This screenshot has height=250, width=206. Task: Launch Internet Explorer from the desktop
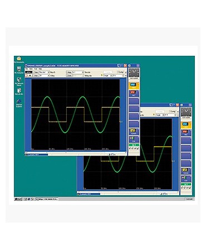[x=19, y=103]
